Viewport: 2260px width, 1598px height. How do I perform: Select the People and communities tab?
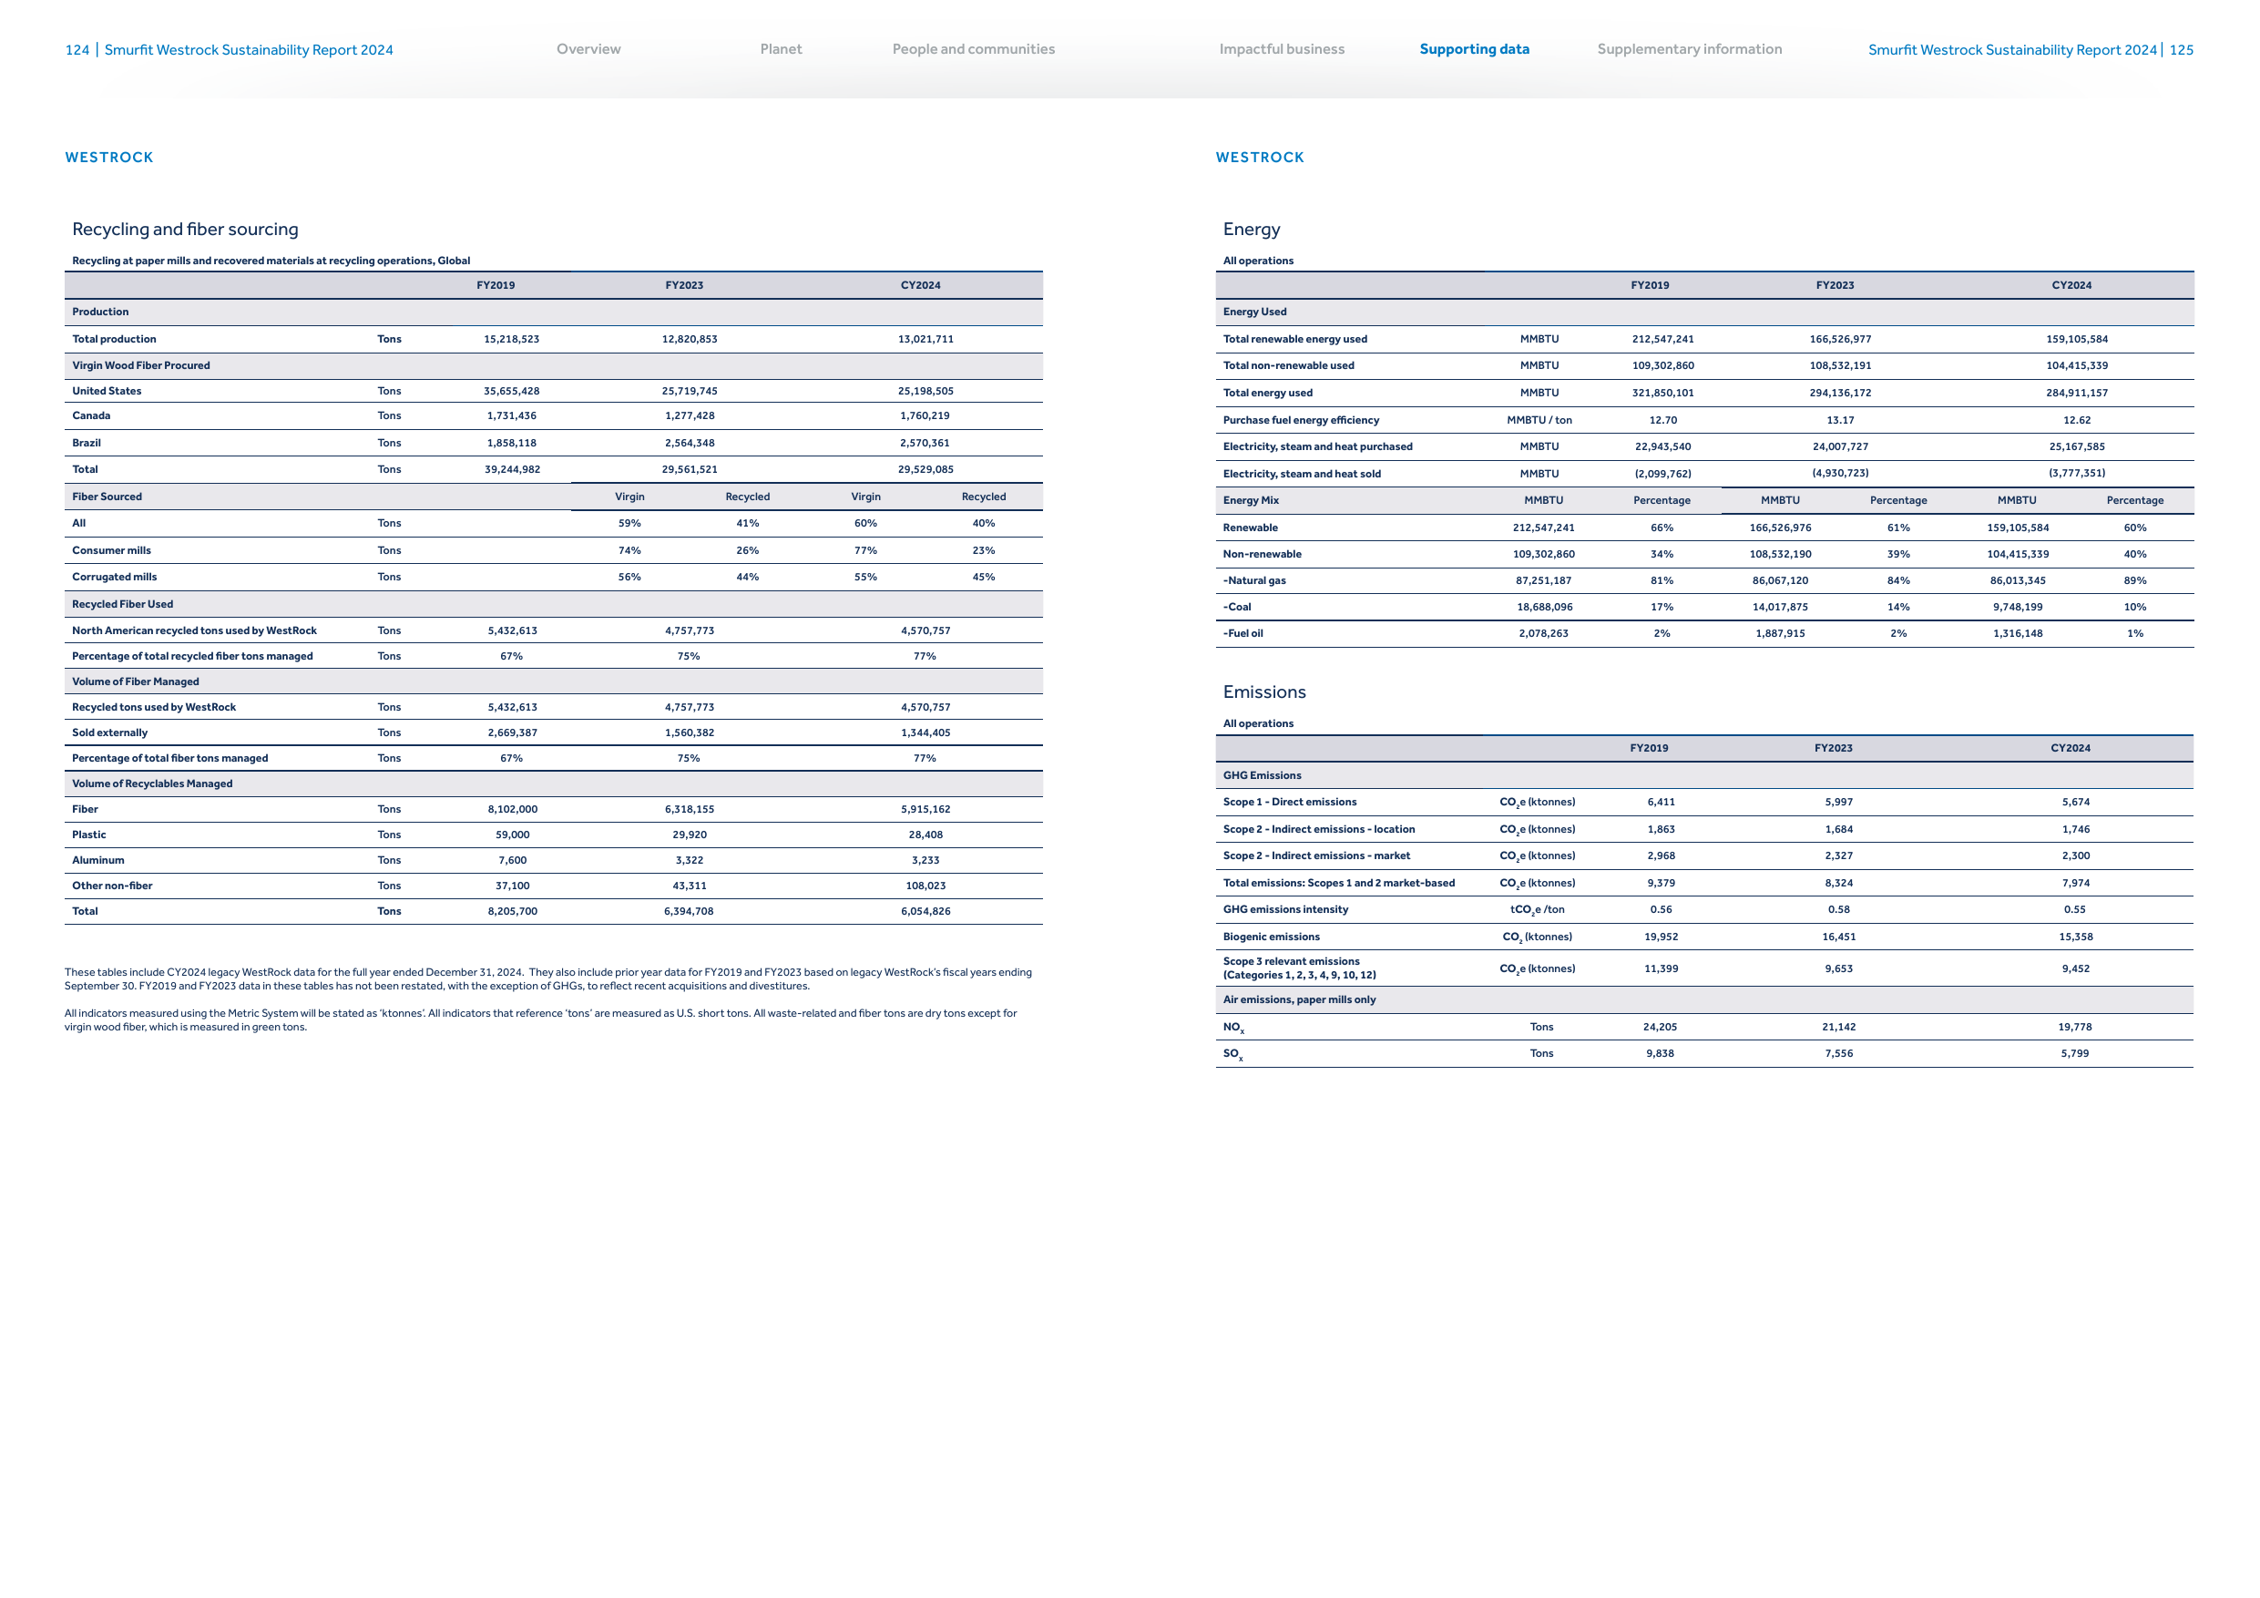coord(974,49)
